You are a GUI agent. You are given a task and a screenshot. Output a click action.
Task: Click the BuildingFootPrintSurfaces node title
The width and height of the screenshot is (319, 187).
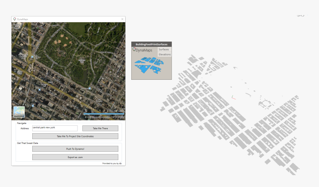click(x=151, y=44)
